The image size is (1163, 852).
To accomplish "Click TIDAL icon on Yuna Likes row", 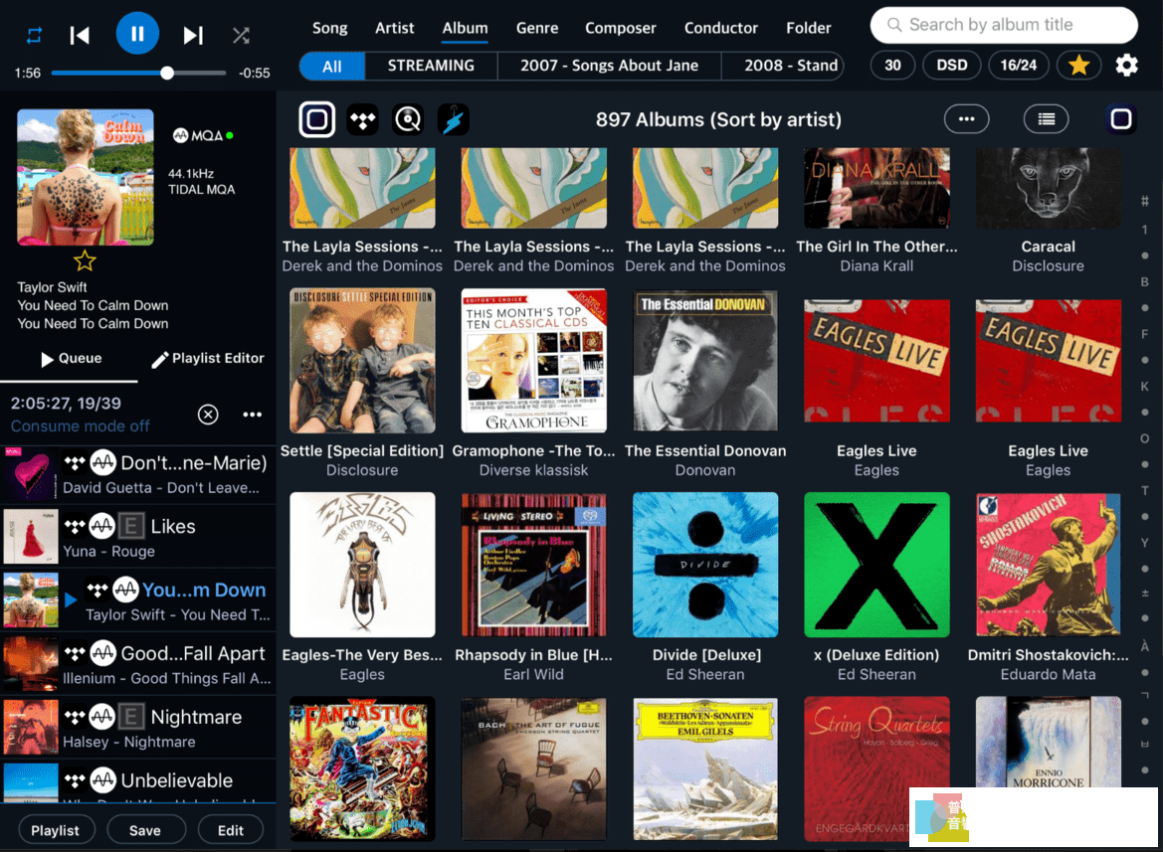I will point(75,527).
